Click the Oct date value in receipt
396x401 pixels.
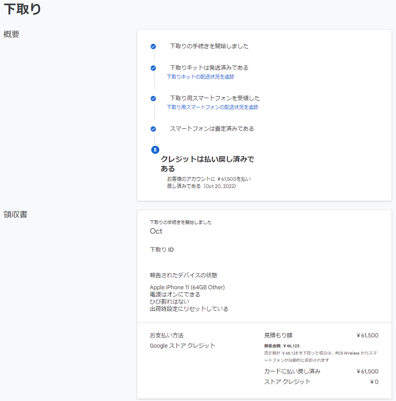click(x=156, y=231)
